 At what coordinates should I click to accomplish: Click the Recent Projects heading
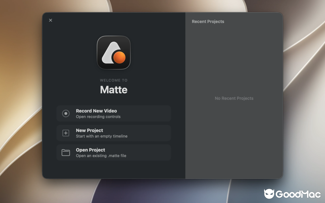click(208, 22)
